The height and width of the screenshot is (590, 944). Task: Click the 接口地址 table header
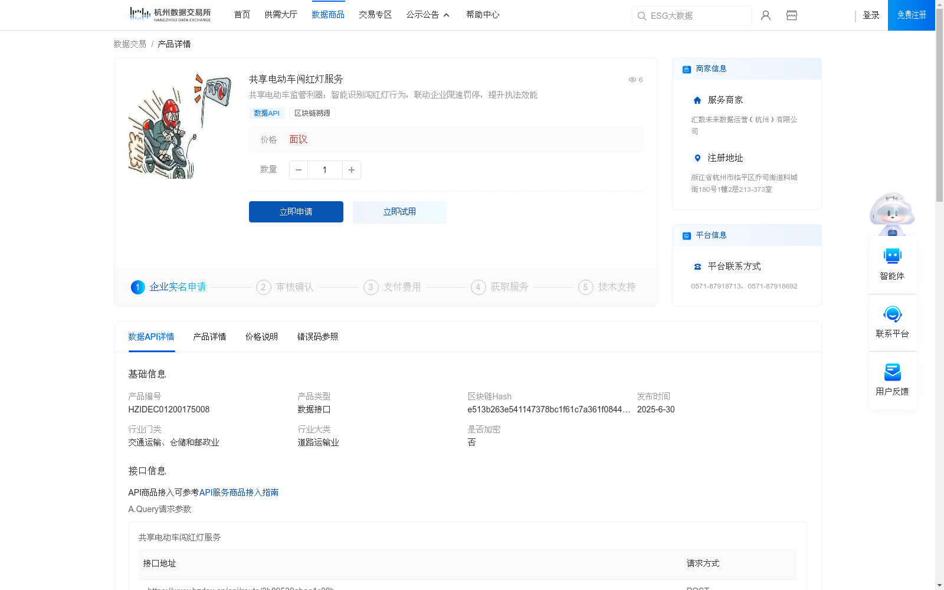pyautogui.click(x=159, y=563)
